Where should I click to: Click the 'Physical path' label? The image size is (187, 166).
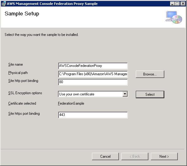[18, 73]
